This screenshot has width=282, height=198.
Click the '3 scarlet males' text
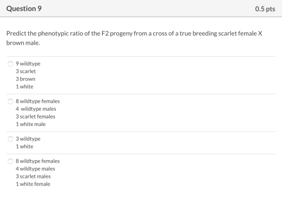pos(33,176)
